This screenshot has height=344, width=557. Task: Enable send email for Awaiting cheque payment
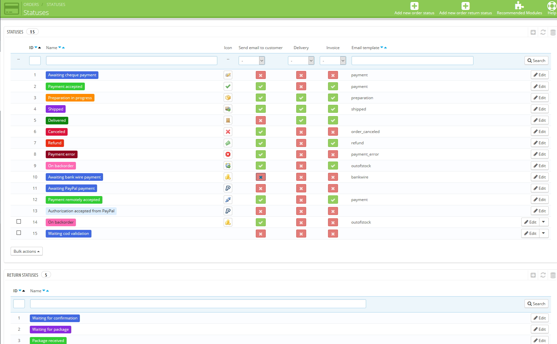click(x=261, y=75)
